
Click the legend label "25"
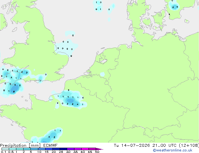tap(61, 152)
